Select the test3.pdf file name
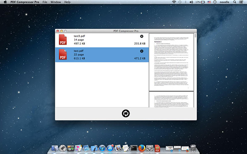This screenshot has height=154, width=247. pos(79,36)
